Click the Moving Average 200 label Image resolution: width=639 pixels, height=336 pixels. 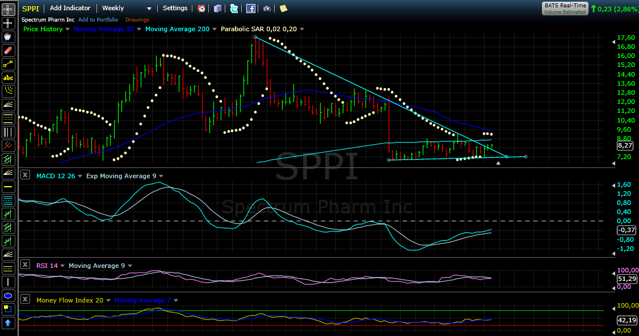[x=177, y=29]
